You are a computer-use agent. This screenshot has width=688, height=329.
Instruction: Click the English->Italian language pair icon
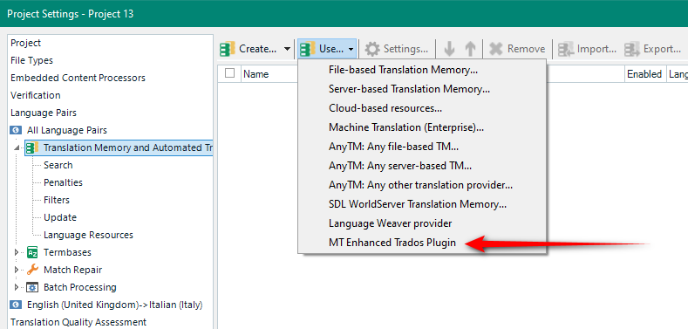[17, 305]
